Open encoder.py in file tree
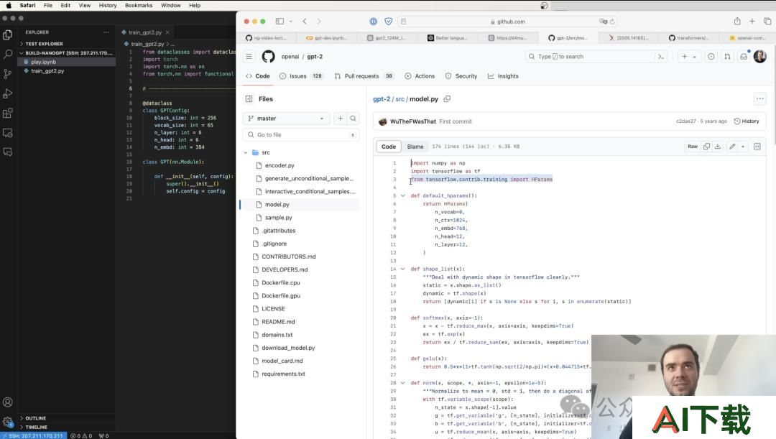The height and width of the screenshot is (439, 776). 279,165
